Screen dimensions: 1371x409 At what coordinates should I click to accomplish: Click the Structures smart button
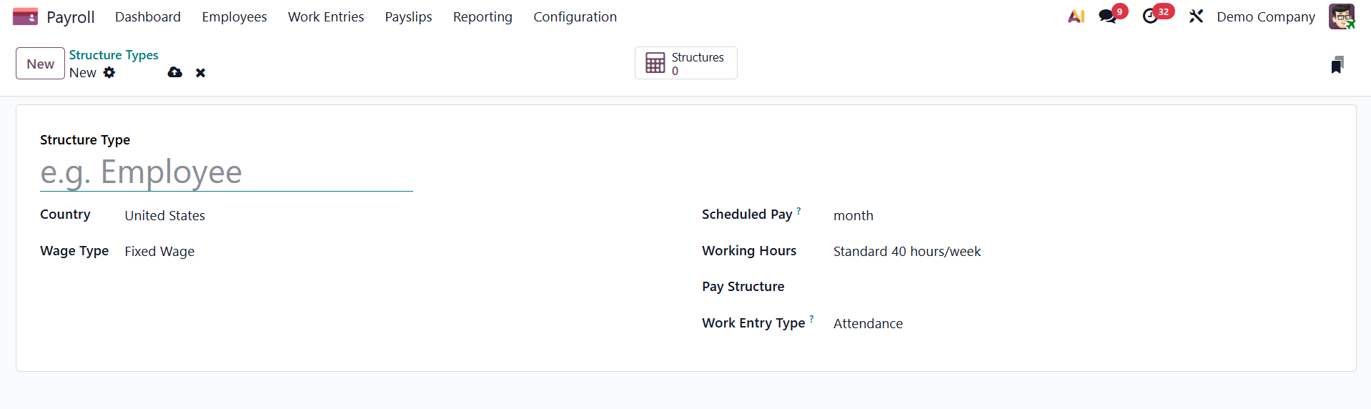[x=685, y=64]
